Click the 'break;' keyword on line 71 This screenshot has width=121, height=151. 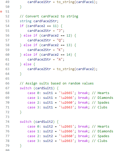tap(84, 107)
